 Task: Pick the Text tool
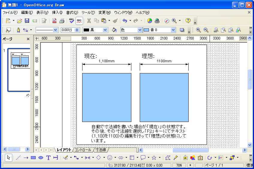pyautogui.click(x=48, y=158)
